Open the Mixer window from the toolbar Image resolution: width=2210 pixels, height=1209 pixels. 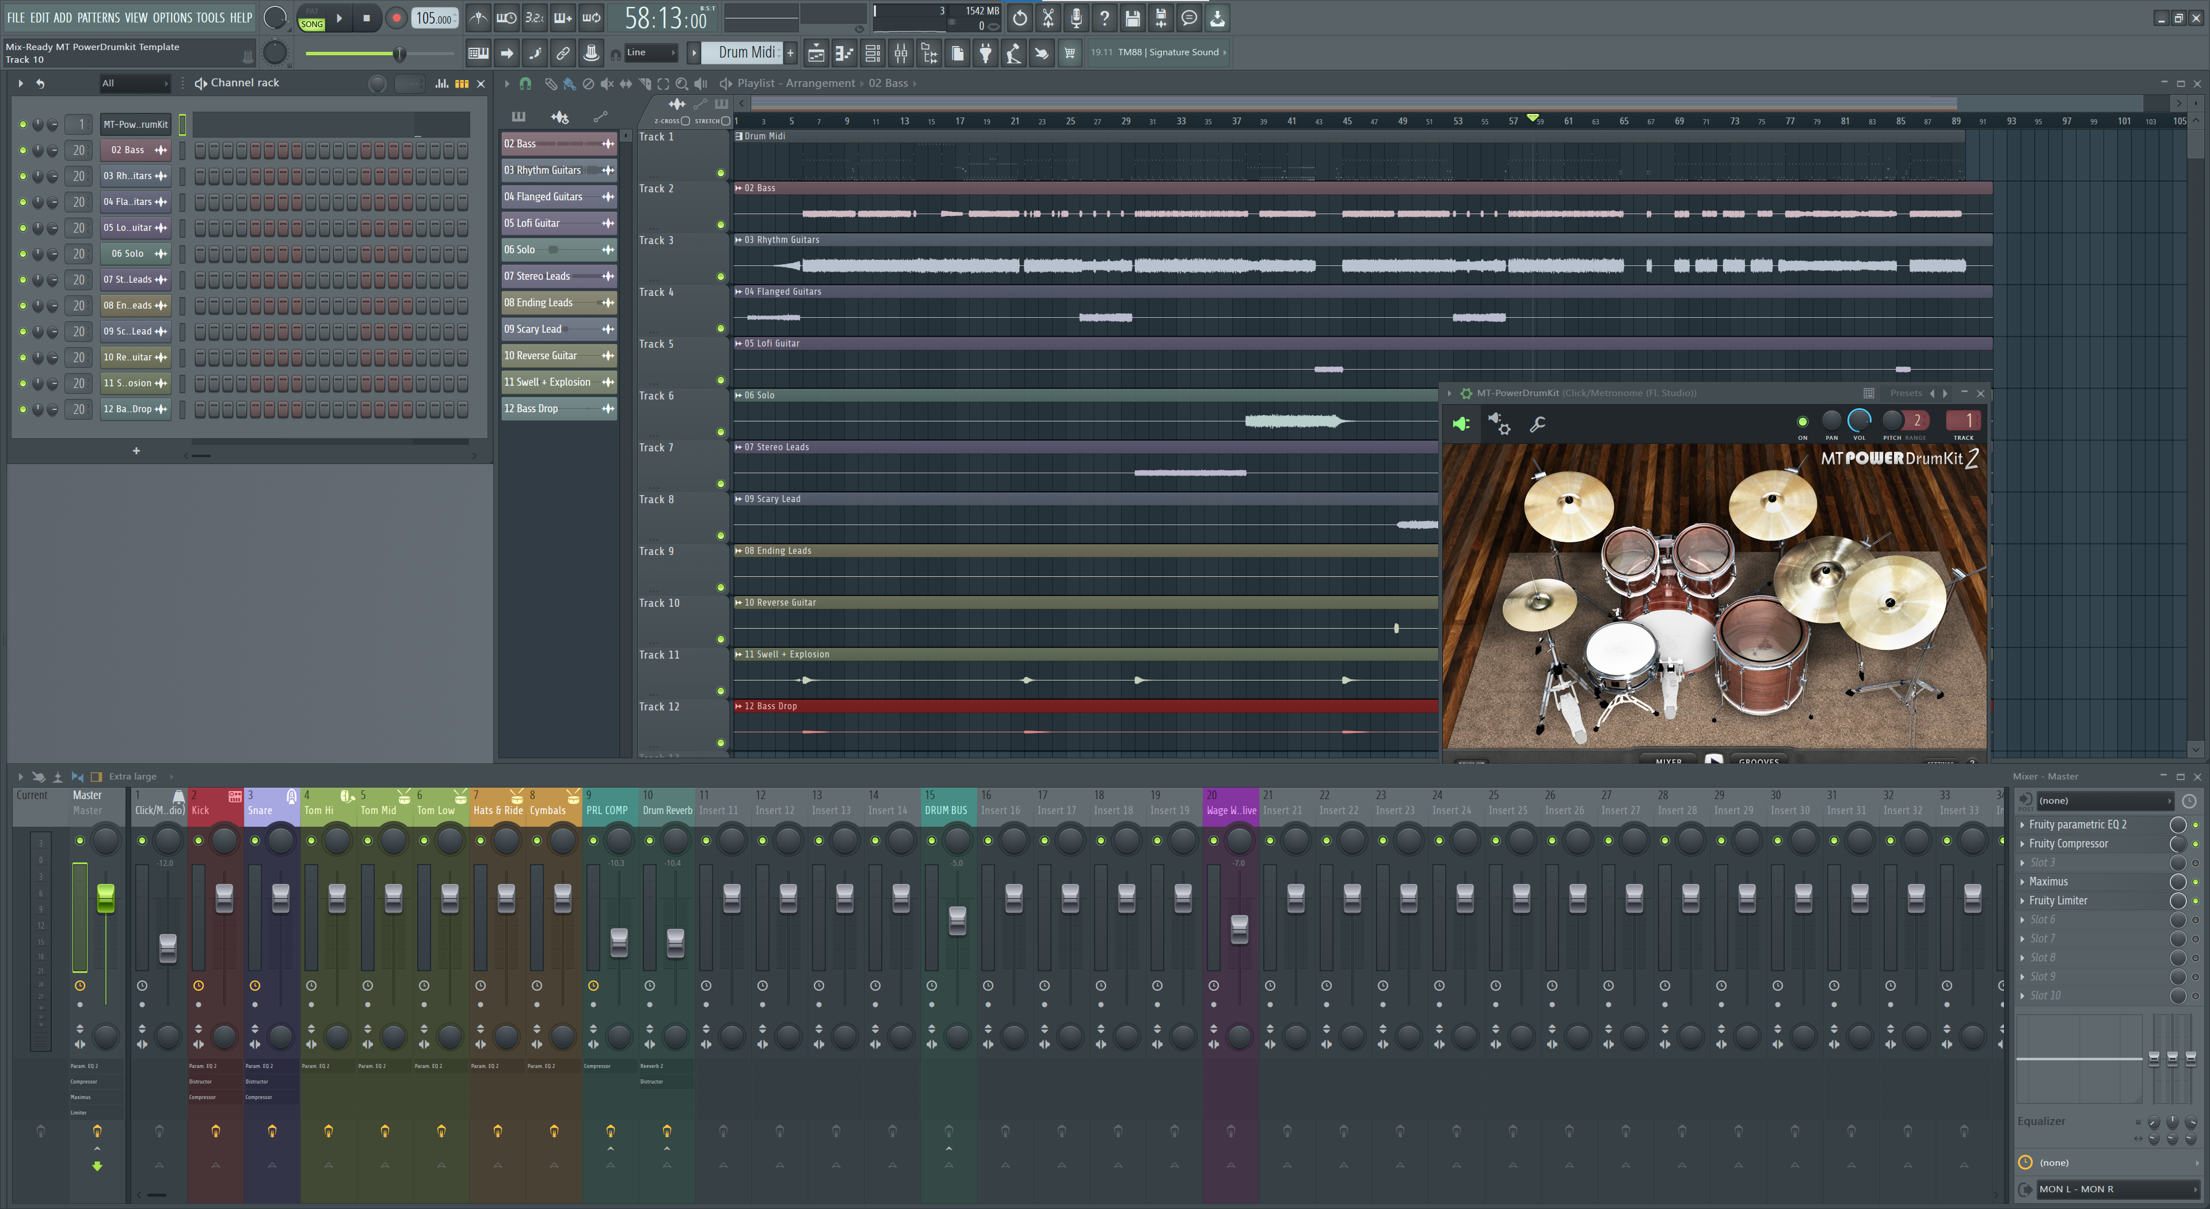tap(901, 53)
